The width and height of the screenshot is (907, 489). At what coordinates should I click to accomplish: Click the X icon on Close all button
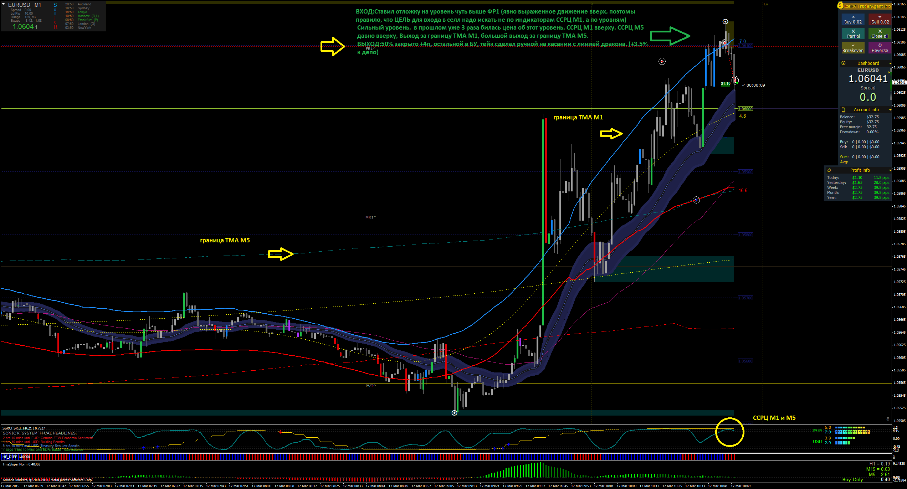[880, 31]
